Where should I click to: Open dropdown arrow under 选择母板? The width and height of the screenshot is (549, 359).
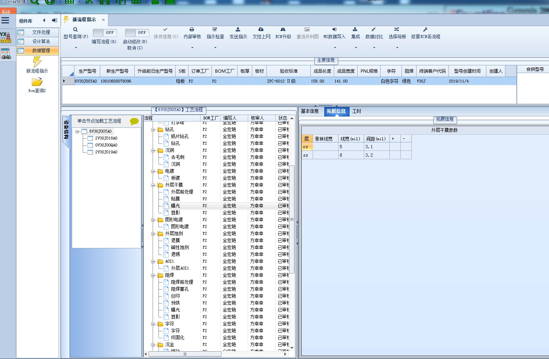[397, 48]
